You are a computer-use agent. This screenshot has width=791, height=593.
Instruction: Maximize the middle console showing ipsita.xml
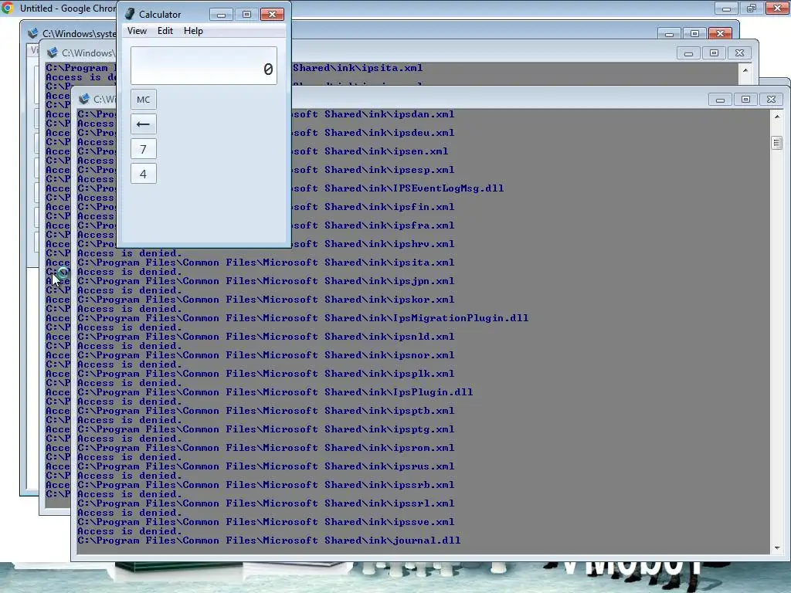[714, 53]
